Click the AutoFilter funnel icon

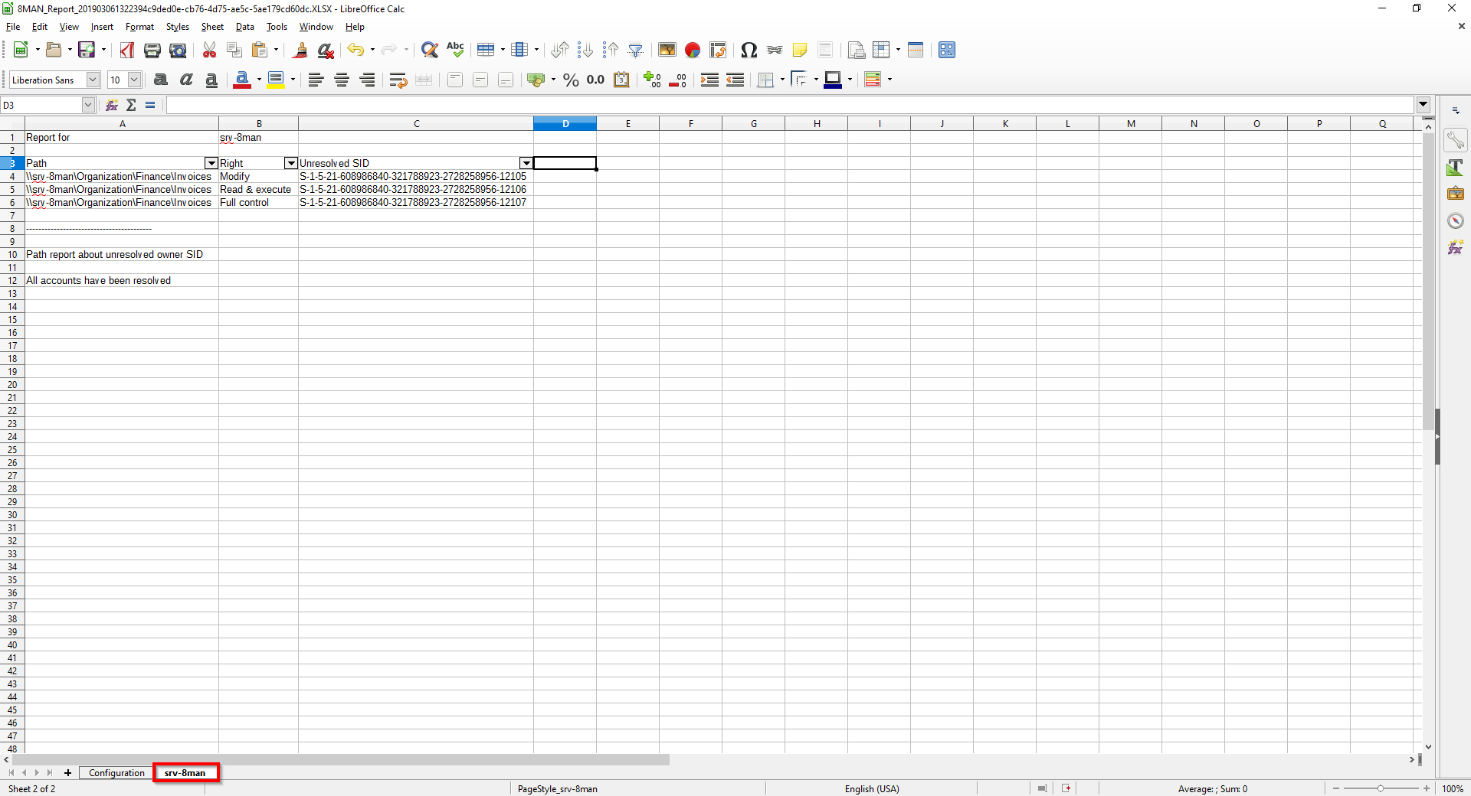(636, 51)
